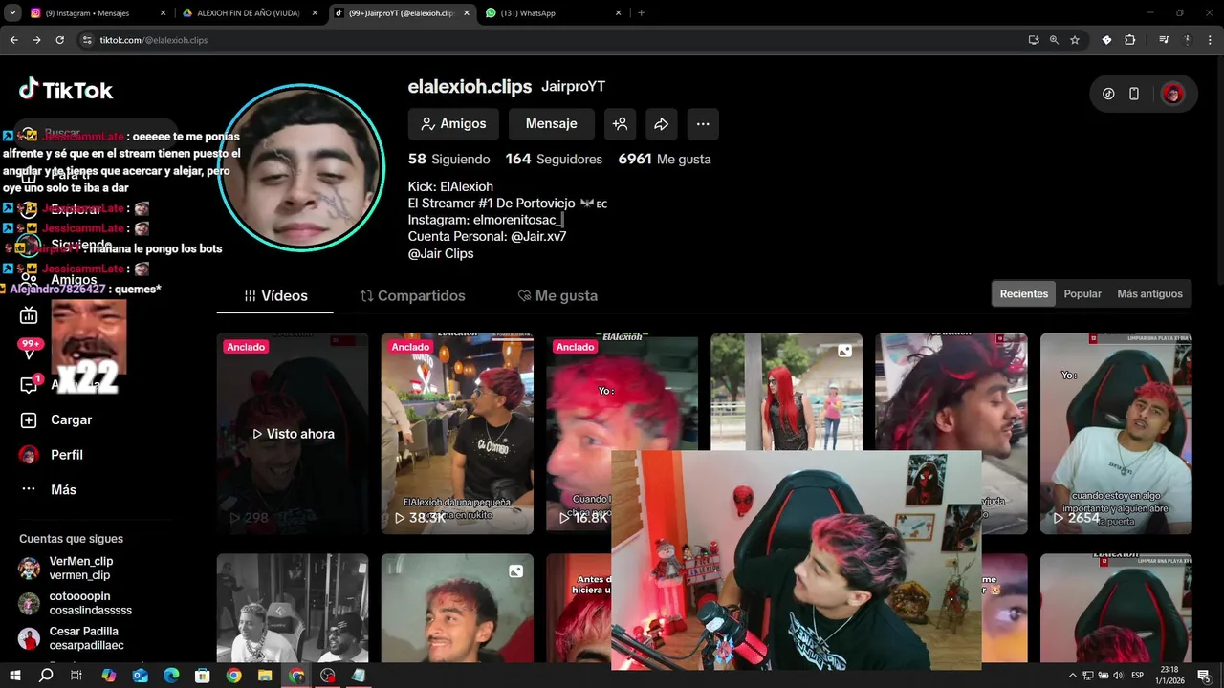Open Windows Start menu
Screen dimensions: 1224x688
pyautogui.click(x=15, y=676)
